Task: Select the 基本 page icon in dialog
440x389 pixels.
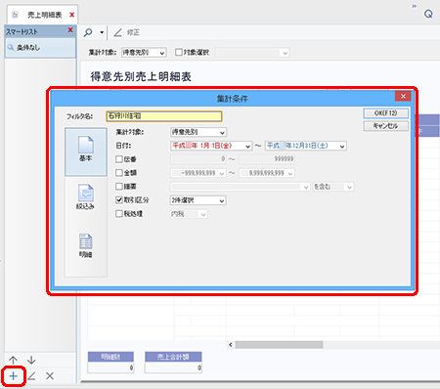Action: tap(86, 151)
